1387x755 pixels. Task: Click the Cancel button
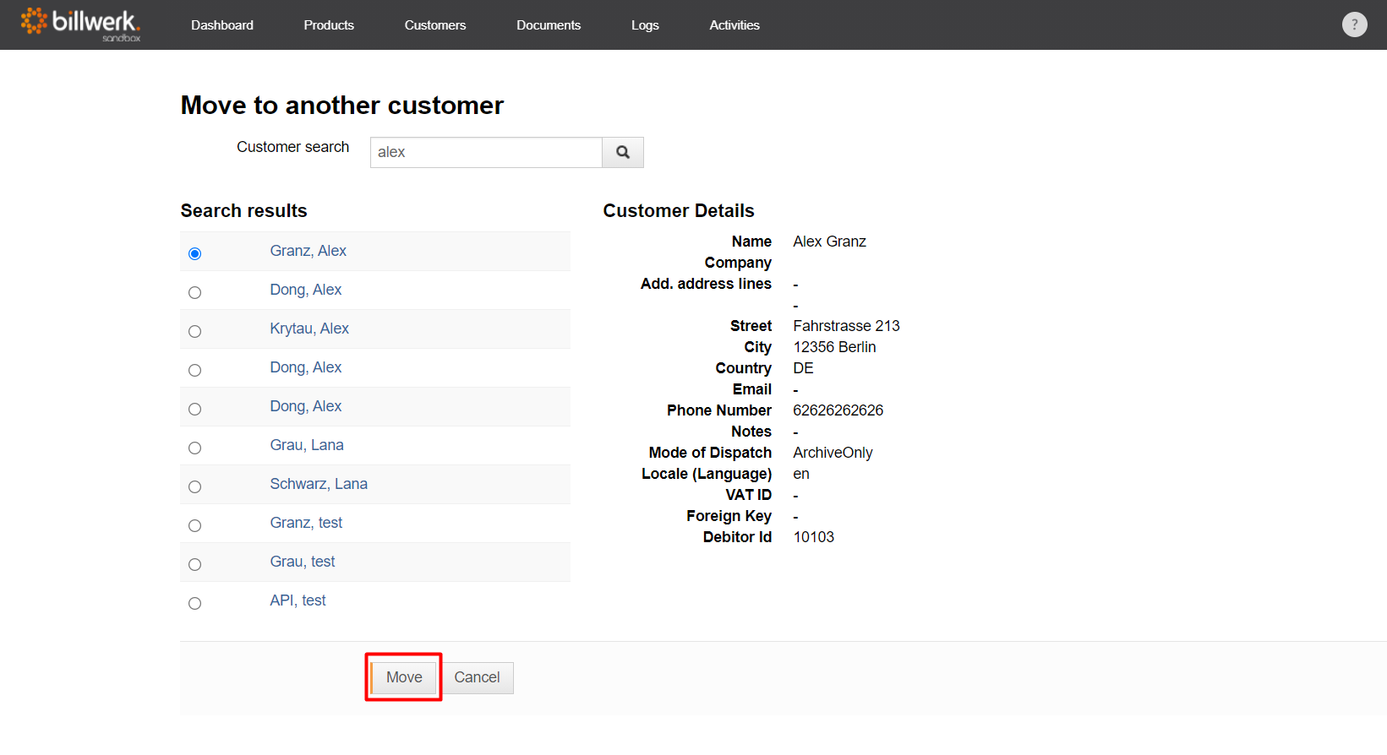point(477,677)
